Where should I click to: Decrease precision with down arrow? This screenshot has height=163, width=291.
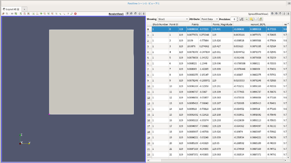[x=238, y=20]
